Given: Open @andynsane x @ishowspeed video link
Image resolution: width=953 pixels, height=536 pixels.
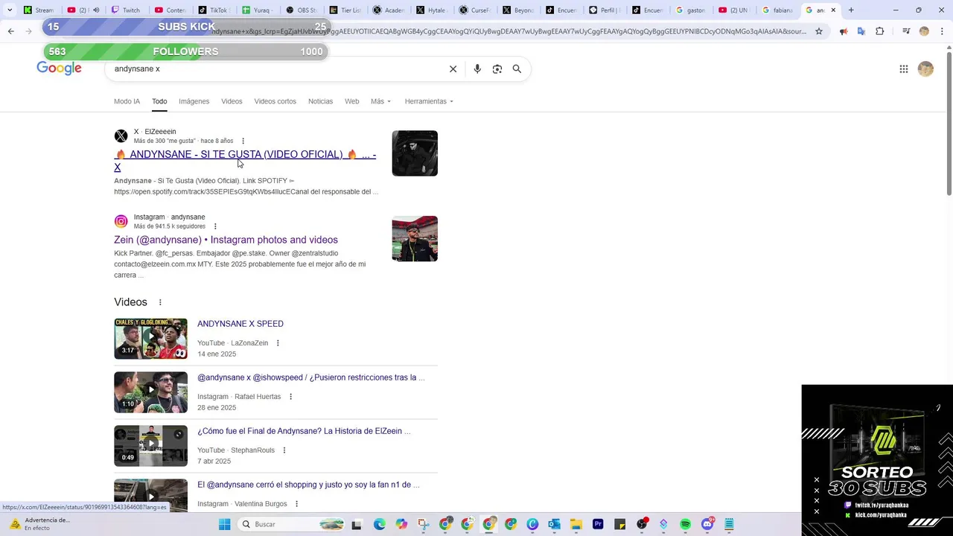Looking at the screenshot, I should 311,377.
